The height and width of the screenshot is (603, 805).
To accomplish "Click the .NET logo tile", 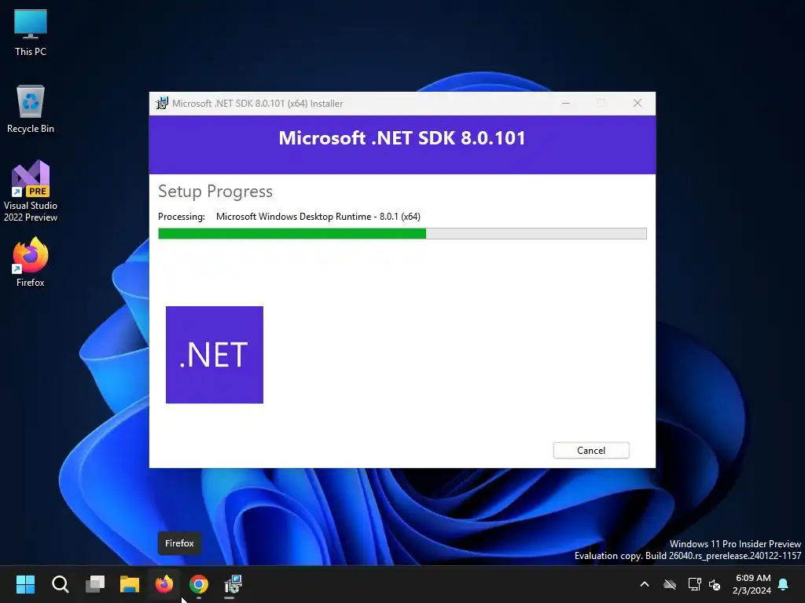I will pyautogui.click(x=215, y=355).
